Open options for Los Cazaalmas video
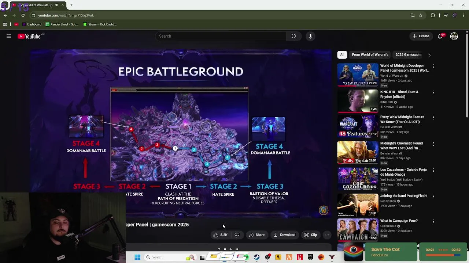Viewport: 469px width, 263px height. click(x=433, y=170)
